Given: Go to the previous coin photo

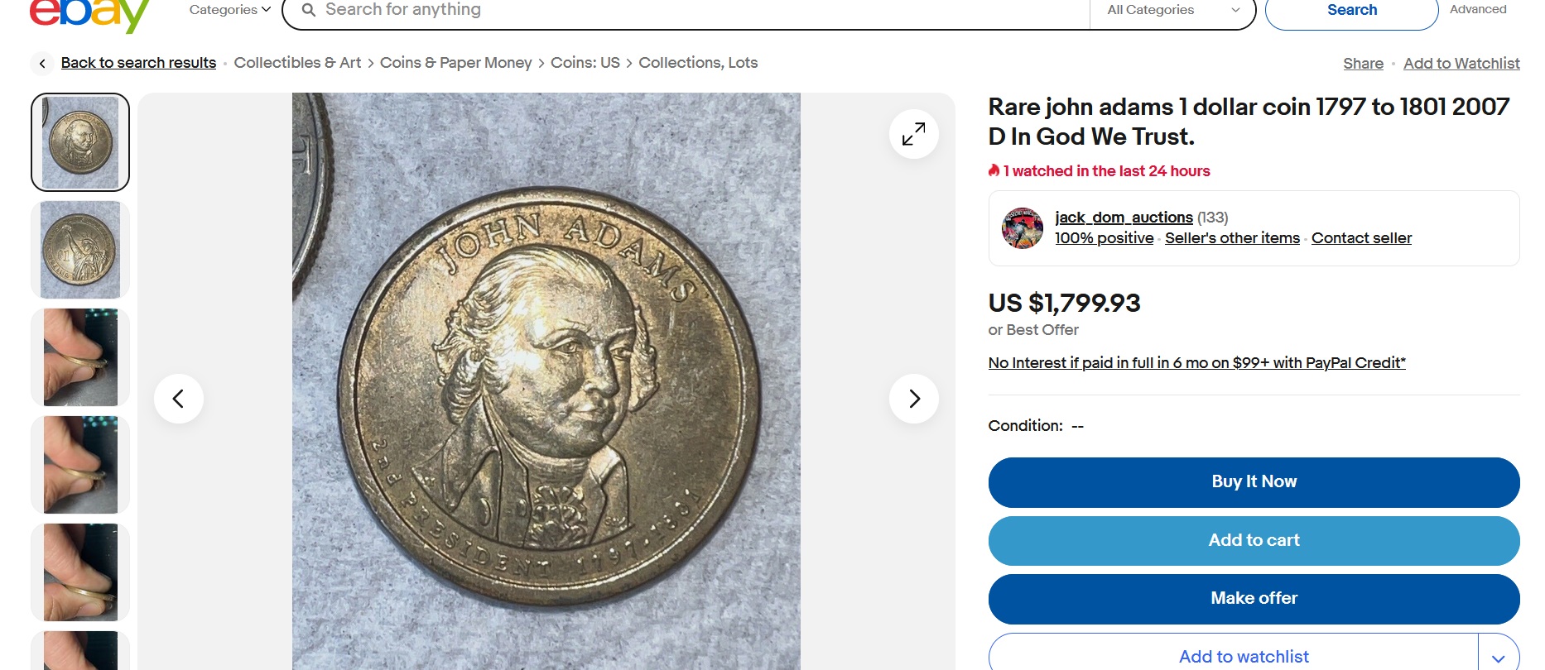Looking at the screenshot, I should pos(179,399).
